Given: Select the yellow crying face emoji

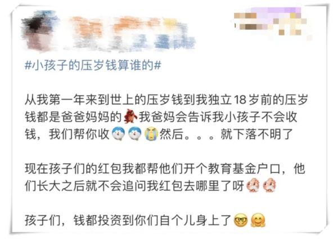Looking at the screenshot, I should pos(151,135).
